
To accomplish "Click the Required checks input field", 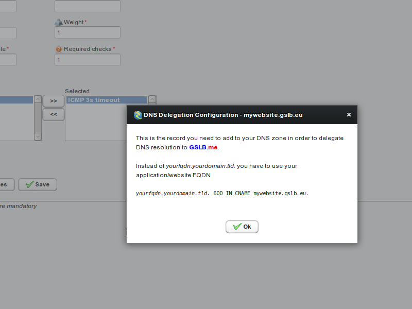I will 88,60.
